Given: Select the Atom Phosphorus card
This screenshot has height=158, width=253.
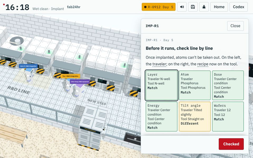Looking at the screenshot, I should [194, 85].
